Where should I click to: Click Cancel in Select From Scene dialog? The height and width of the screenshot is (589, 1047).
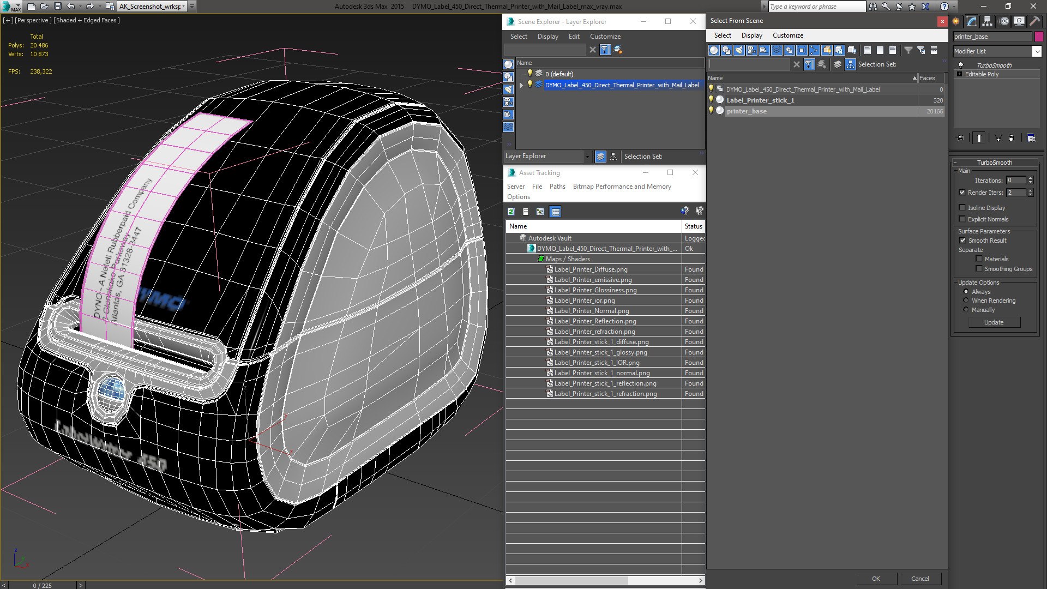click(x=920, y=579)
